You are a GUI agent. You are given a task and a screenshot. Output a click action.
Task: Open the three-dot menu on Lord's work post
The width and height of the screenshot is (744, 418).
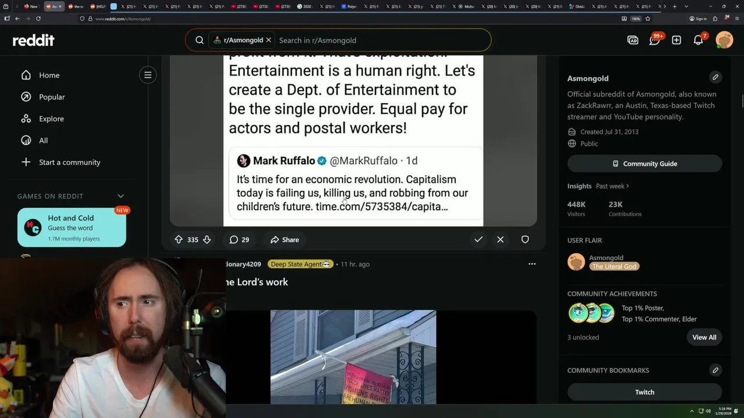(x=532, y=264)
